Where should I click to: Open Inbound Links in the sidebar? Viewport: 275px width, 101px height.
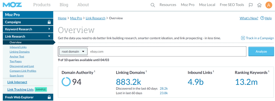(x=18, y=47)
